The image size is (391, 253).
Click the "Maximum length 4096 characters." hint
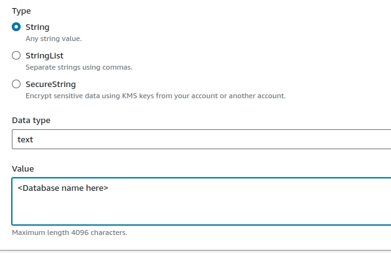pos(70,232)
